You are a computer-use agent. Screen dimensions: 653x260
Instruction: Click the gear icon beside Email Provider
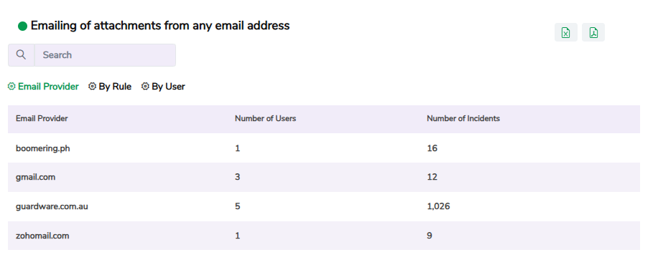(11, 87)
